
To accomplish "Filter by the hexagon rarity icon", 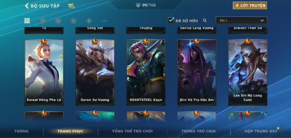I will click(58, 20).
